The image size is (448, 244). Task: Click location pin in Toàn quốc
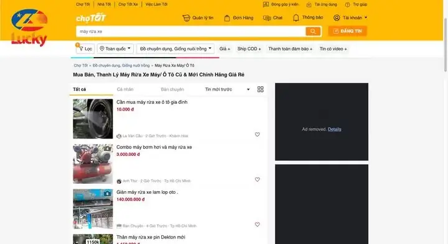pos(101,49)
